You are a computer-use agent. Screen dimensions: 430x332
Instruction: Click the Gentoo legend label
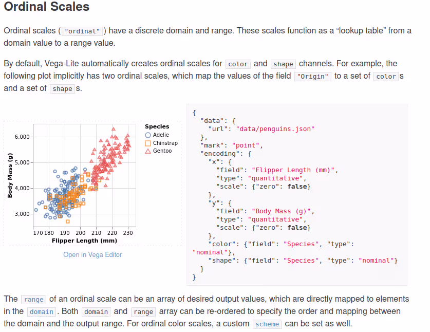click(162, 151)
